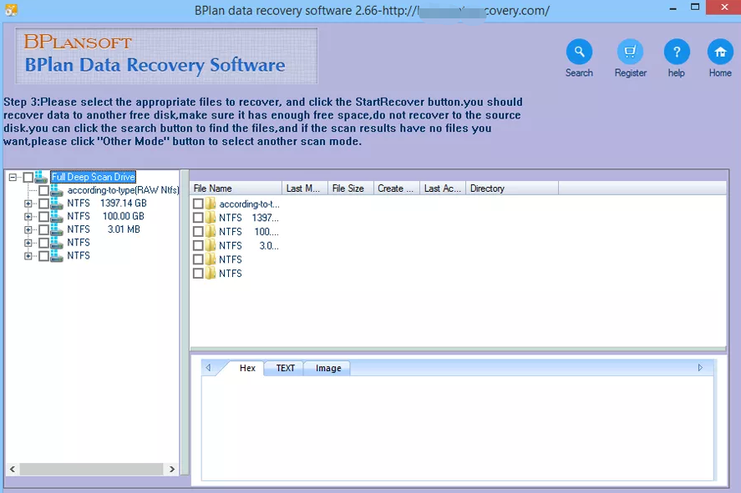Expand the NTFS 3.01 MB tree node
Screen dimensions: 741x493
coord(28,229)
